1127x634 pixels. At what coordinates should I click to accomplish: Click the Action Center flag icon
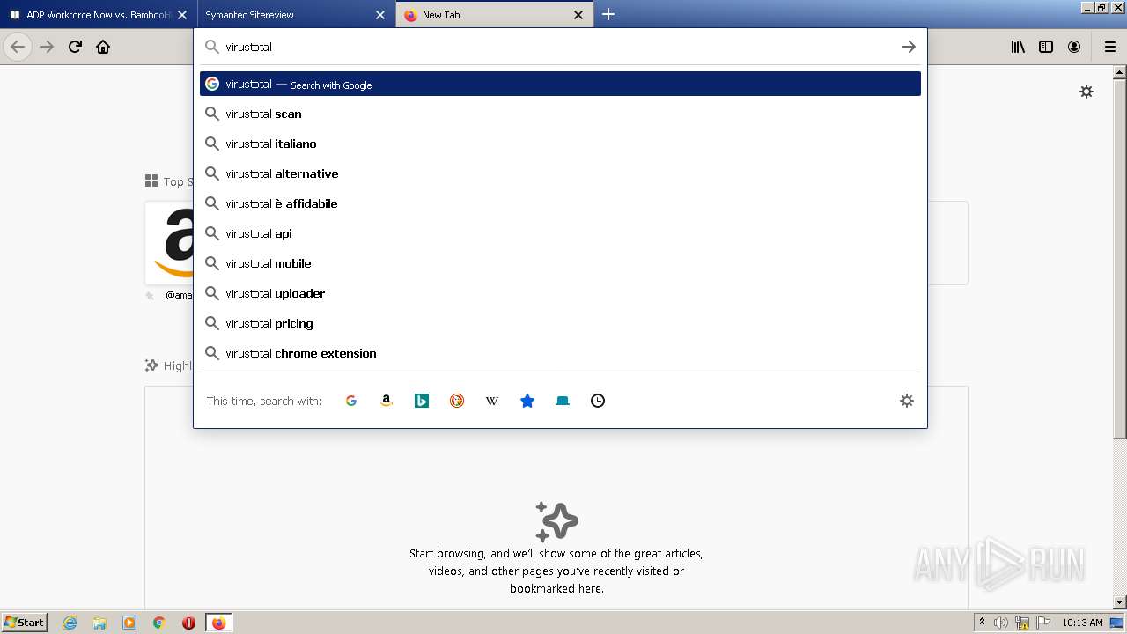(1043, 623)
